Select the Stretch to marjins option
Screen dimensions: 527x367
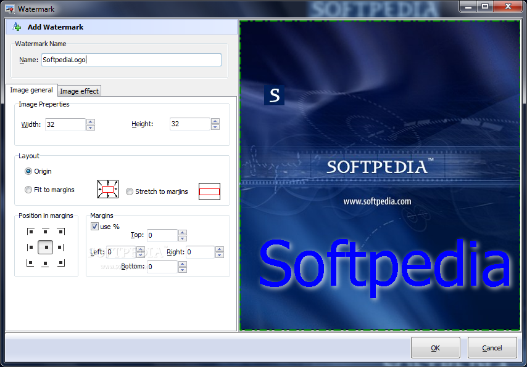[157, 192]
